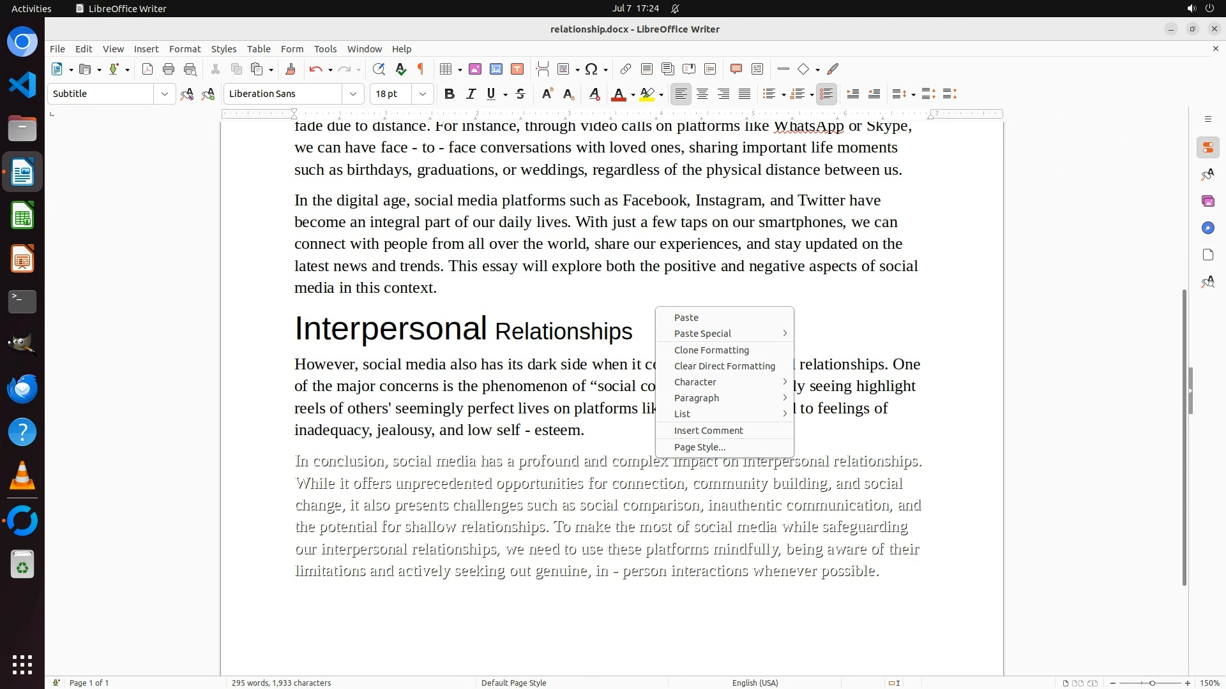The image size is (1226, 689).
Task: Open the Navigator in the sidebar
Action: pos(1207,228)
